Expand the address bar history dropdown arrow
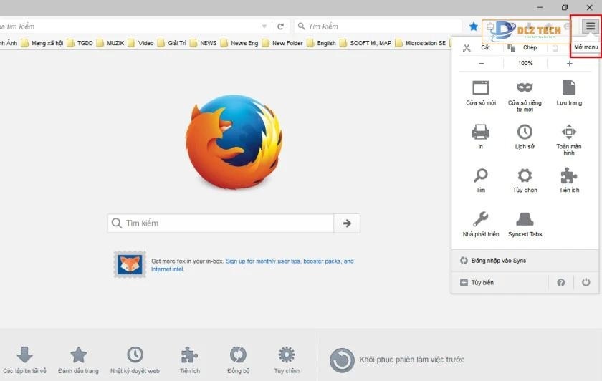The width and height of the screenshot is (602, 381). point(264,26)
